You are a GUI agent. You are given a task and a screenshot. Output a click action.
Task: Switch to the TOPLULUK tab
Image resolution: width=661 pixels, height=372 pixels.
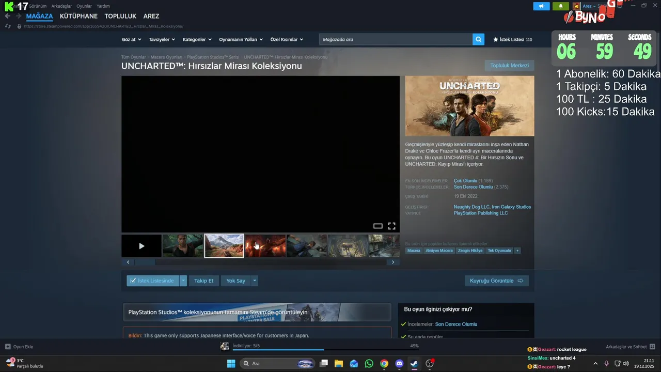point(120,16)
